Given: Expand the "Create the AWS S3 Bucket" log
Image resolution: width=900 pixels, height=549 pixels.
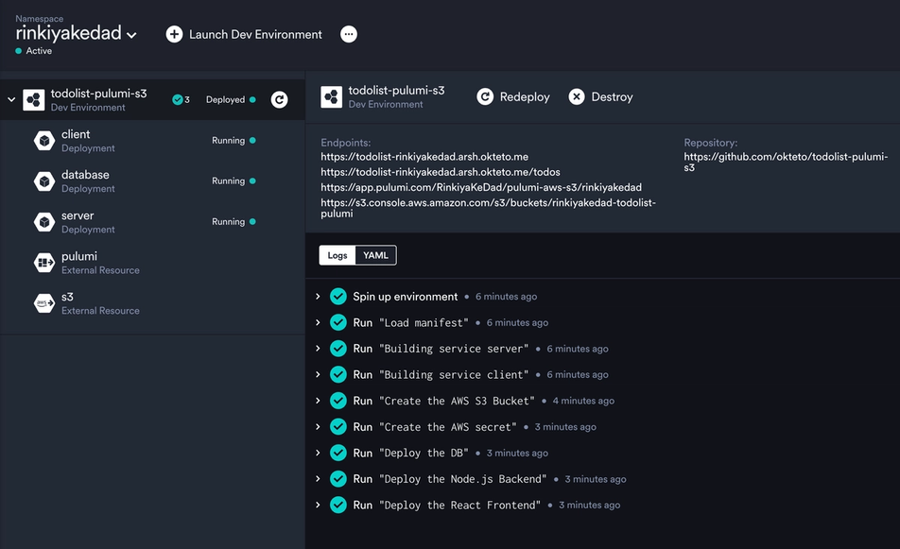Looking at the screenshot, I should (318, 401).
